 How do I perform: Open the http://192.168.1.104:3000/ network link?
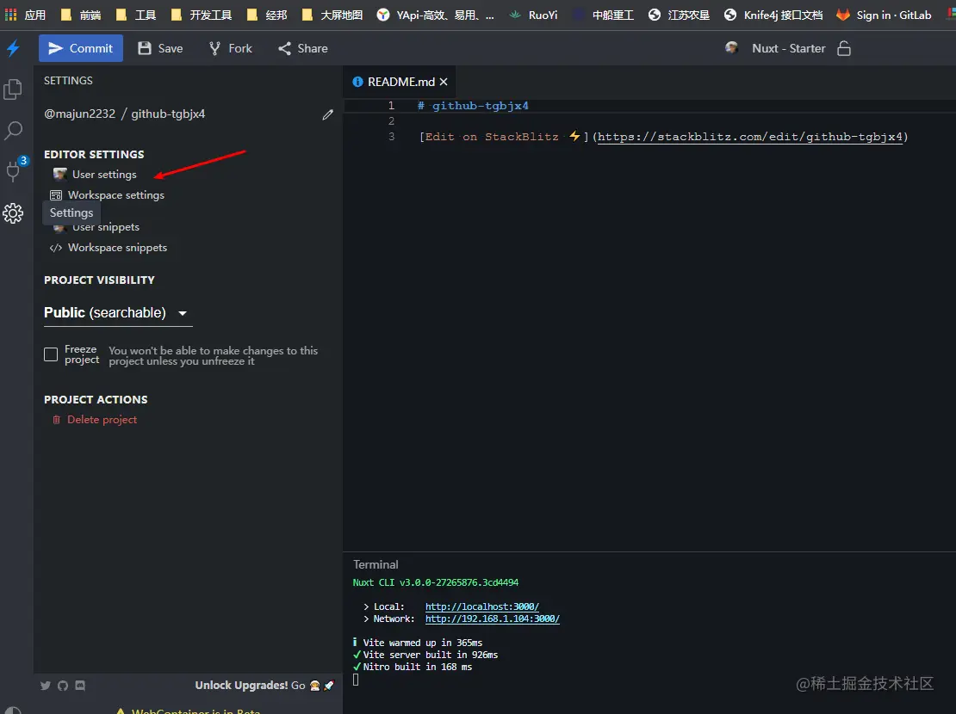pyautogui.click(x=493, y=619)
